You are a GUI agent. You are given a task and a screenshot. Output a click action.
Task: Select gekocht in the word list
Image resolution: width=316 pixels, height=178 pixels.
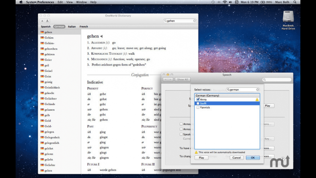(60, 93)
